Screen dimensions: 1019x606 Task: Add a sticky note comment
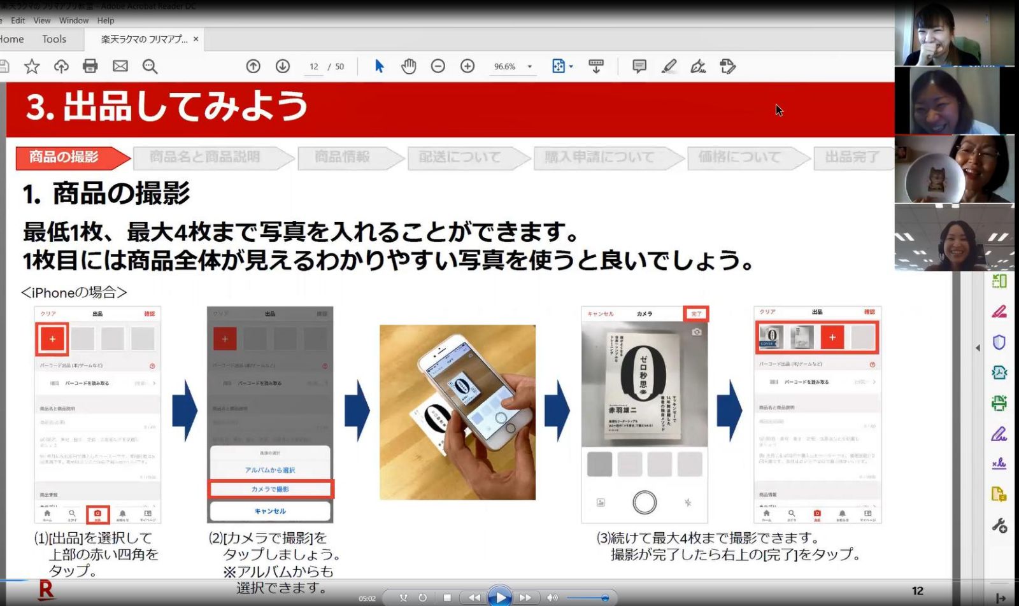[639, 66]
